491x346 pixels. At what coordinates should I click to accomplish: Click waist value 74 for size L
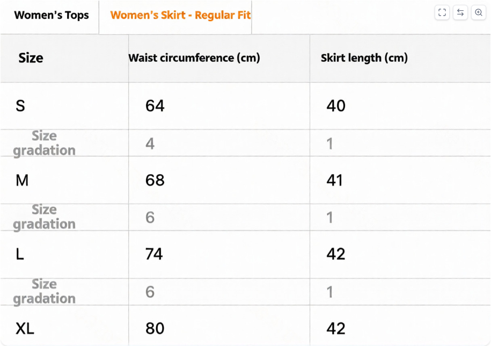pyautogui.click(x=154, y=254)
